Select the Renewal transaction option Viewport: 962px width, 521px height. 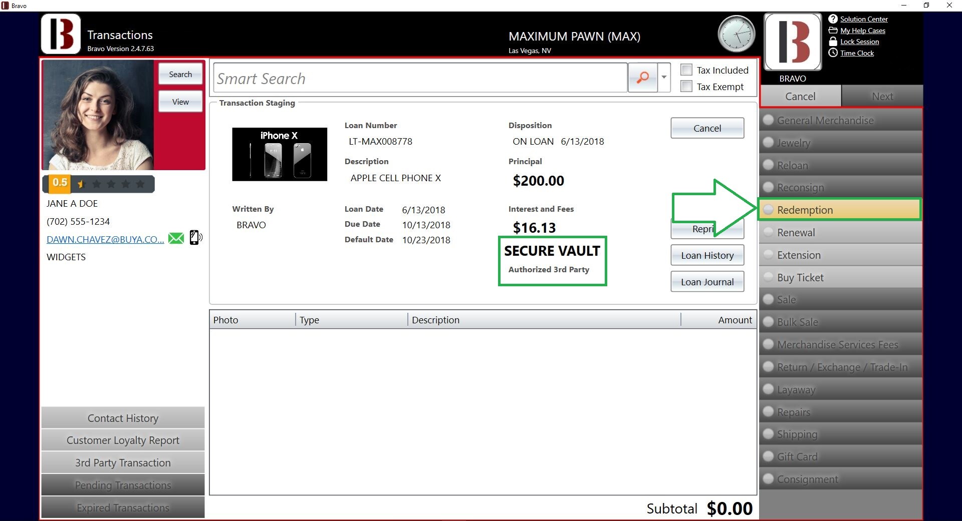(841, 232)
